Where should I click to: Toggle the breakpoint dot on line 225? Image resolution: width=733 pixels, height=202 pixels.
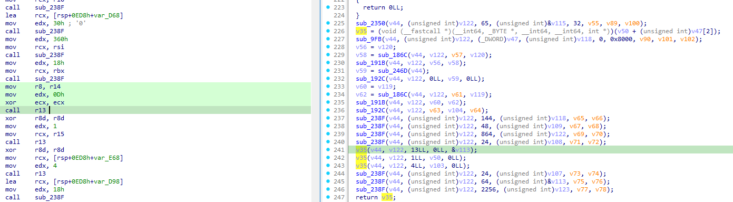pyautogui.click(x=328, y=23)
